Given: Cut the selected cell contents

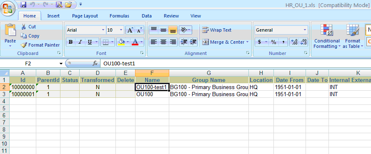Looking at the screenshot, I should [28, 27].
